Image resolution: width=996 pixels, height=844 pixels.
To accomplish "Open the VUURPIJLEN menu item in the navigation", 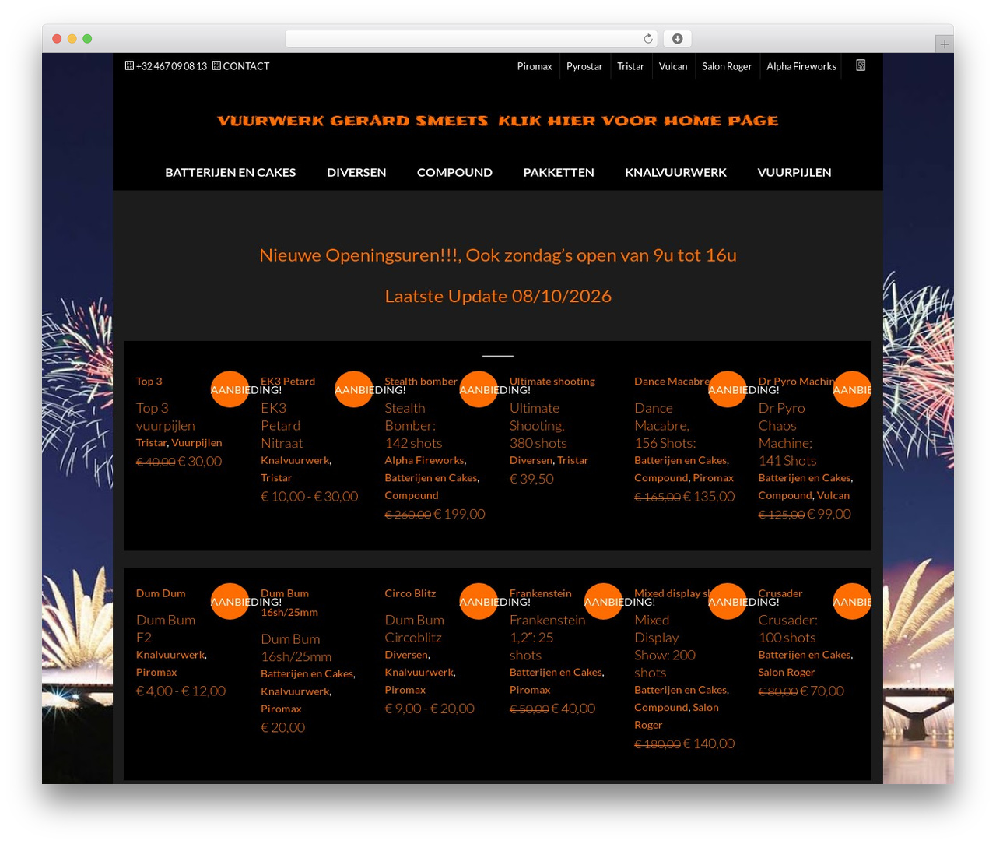I will pos(794,172).
